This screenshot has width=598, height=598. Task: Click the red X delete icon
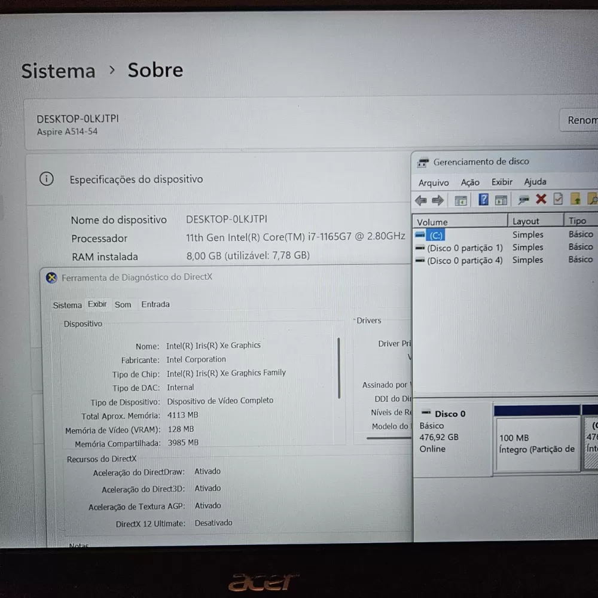pos(541,199)
